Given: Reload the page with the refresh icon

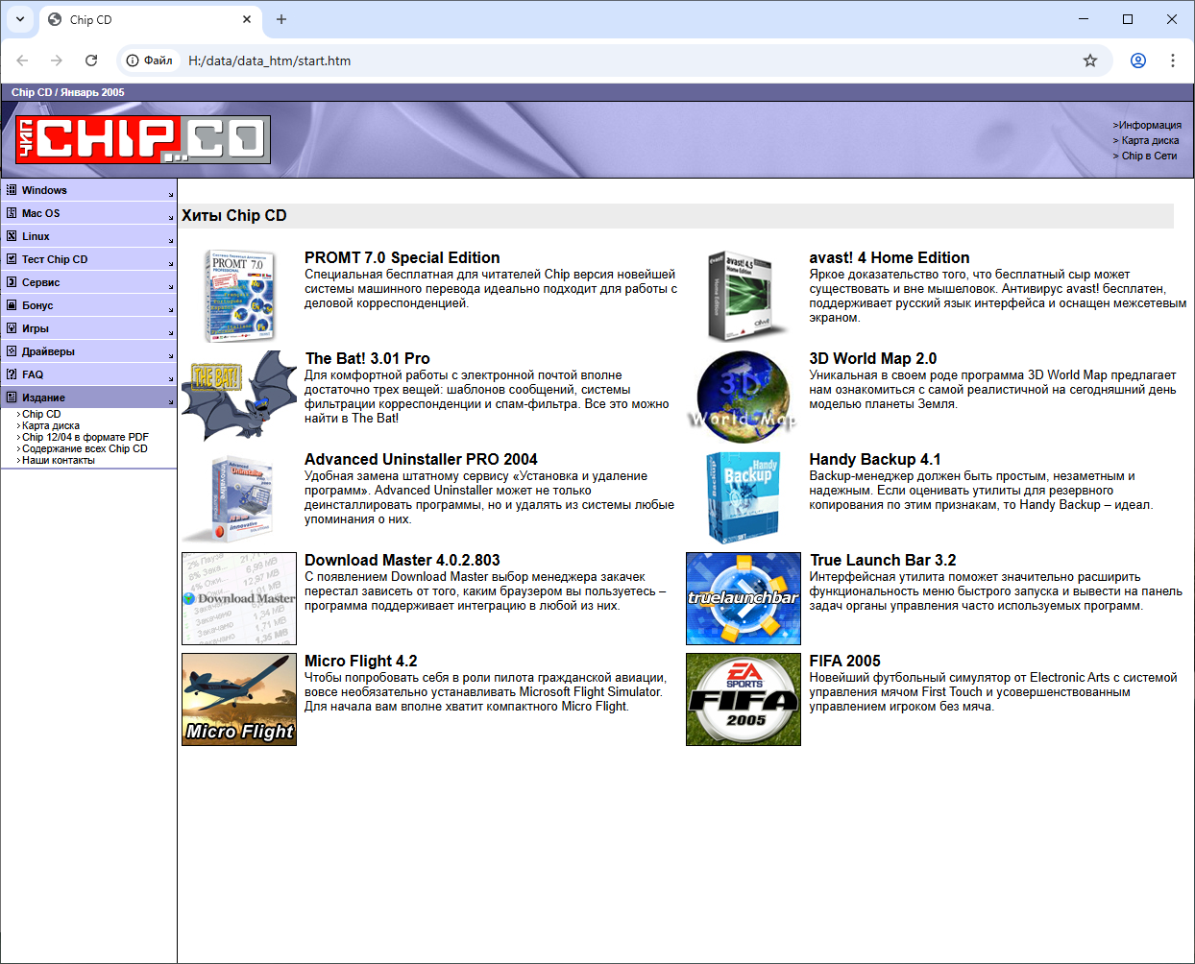Looking at the screenshot, I should (x=91, y=60).
